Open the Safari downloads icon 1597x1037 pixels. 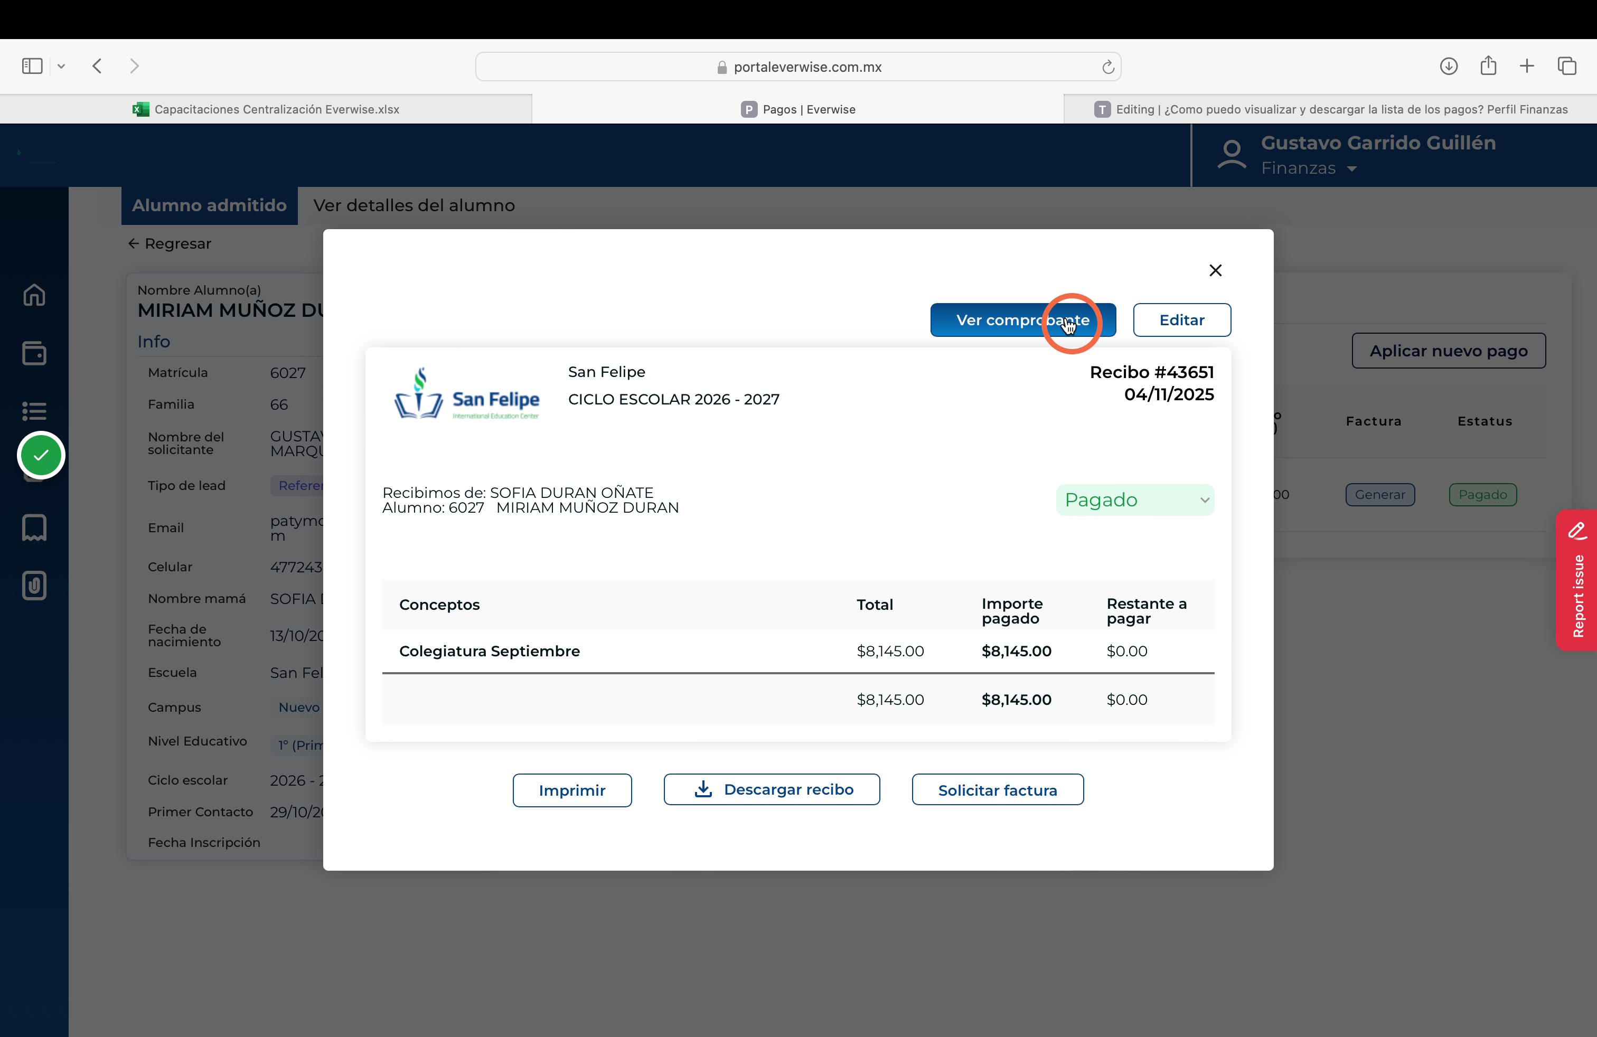[1449, 65]
